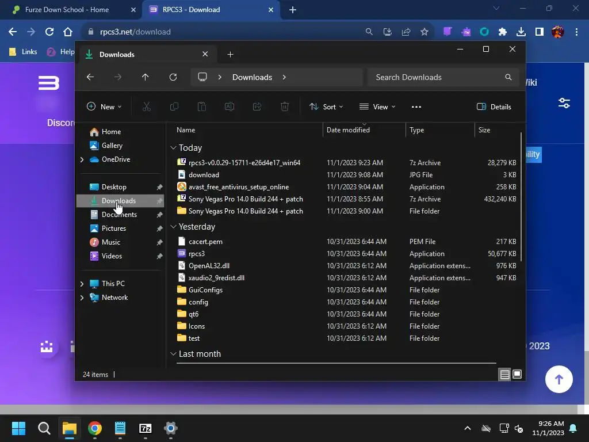Viewport: 589px width, 442px height.
Task: Open Chrome downloads tray icon
Action: (521, 32)
